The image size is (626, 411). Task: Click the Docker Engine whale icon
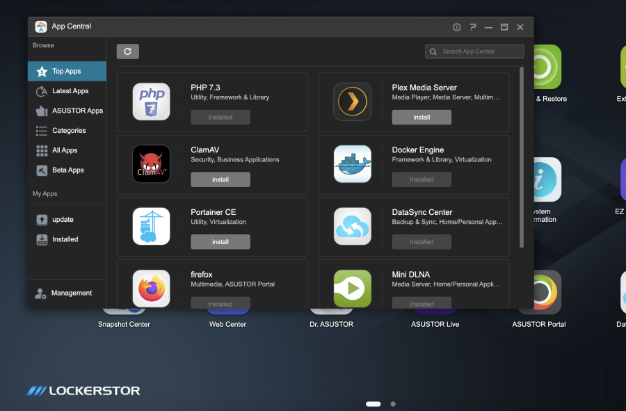pyautogui.click(x=353, y=164)
